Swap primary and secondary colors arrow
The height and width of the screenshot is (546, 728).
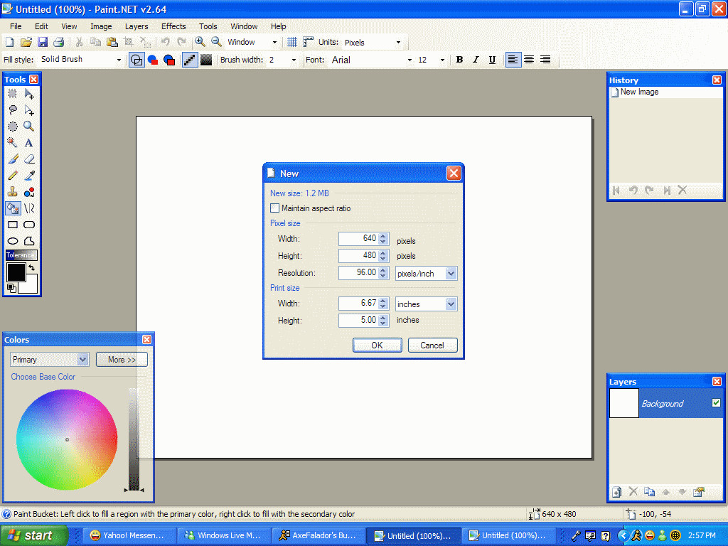tap(32, 268)
